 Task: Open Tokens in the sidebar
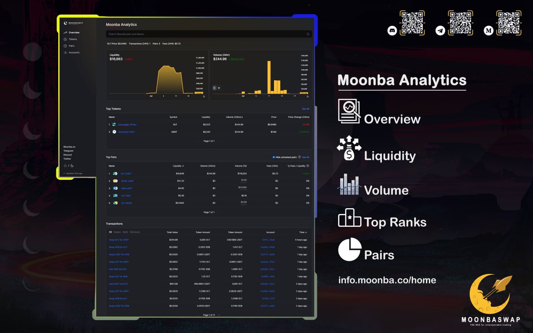[73, 39]
